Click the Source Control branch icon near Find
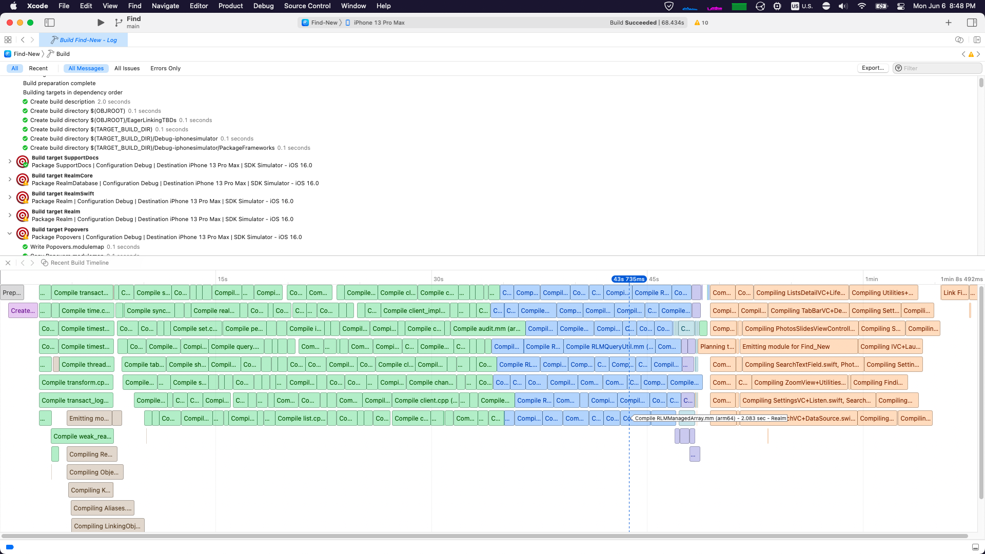 click(117, 23)
